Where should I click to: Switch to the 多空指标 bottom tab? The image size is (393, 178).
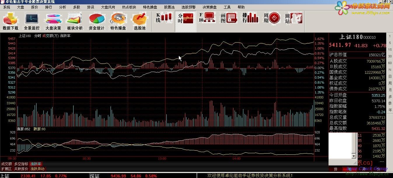click(x=21, y=164)
